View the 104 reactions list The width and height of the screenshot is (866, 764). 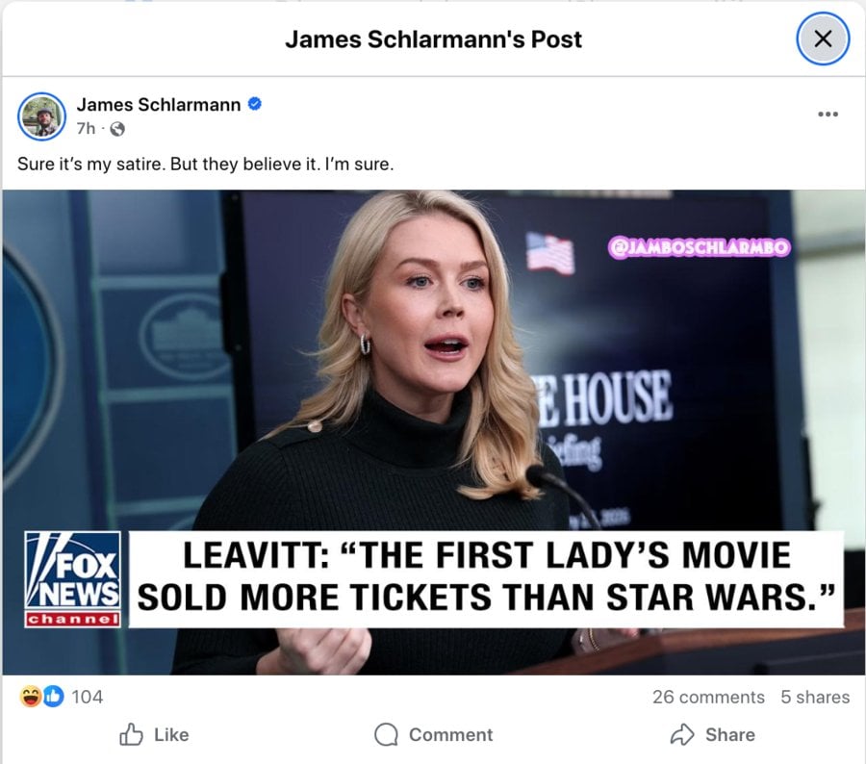point(88,697)
